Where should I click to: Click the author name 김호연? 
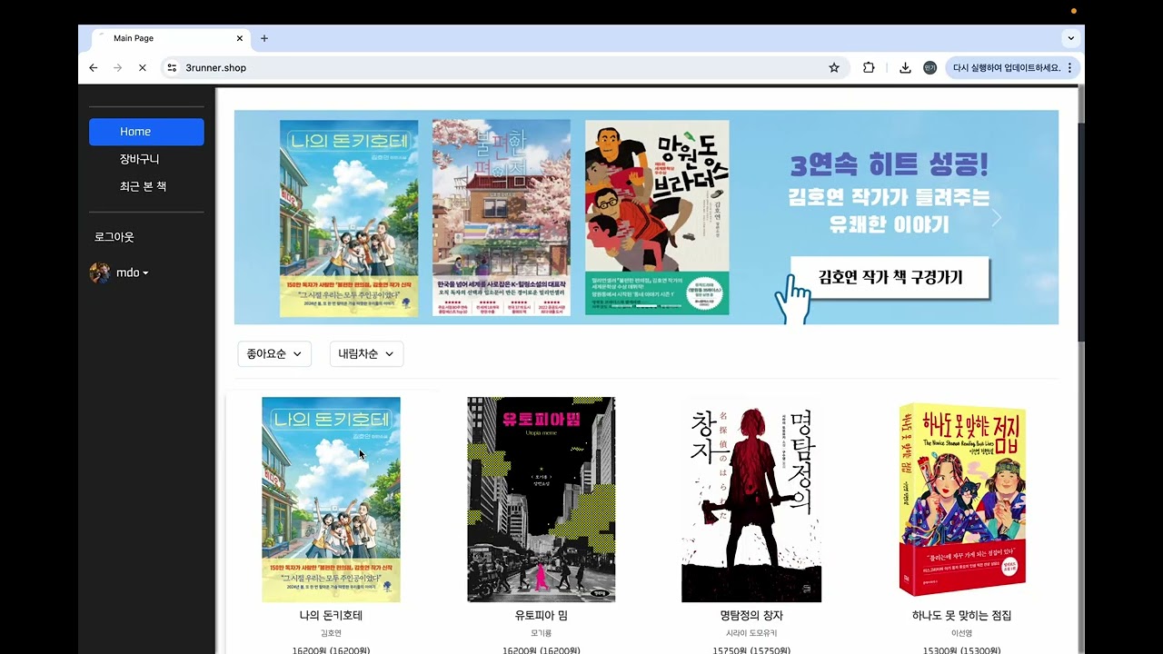pyautogui.click(x=331, y=633)
